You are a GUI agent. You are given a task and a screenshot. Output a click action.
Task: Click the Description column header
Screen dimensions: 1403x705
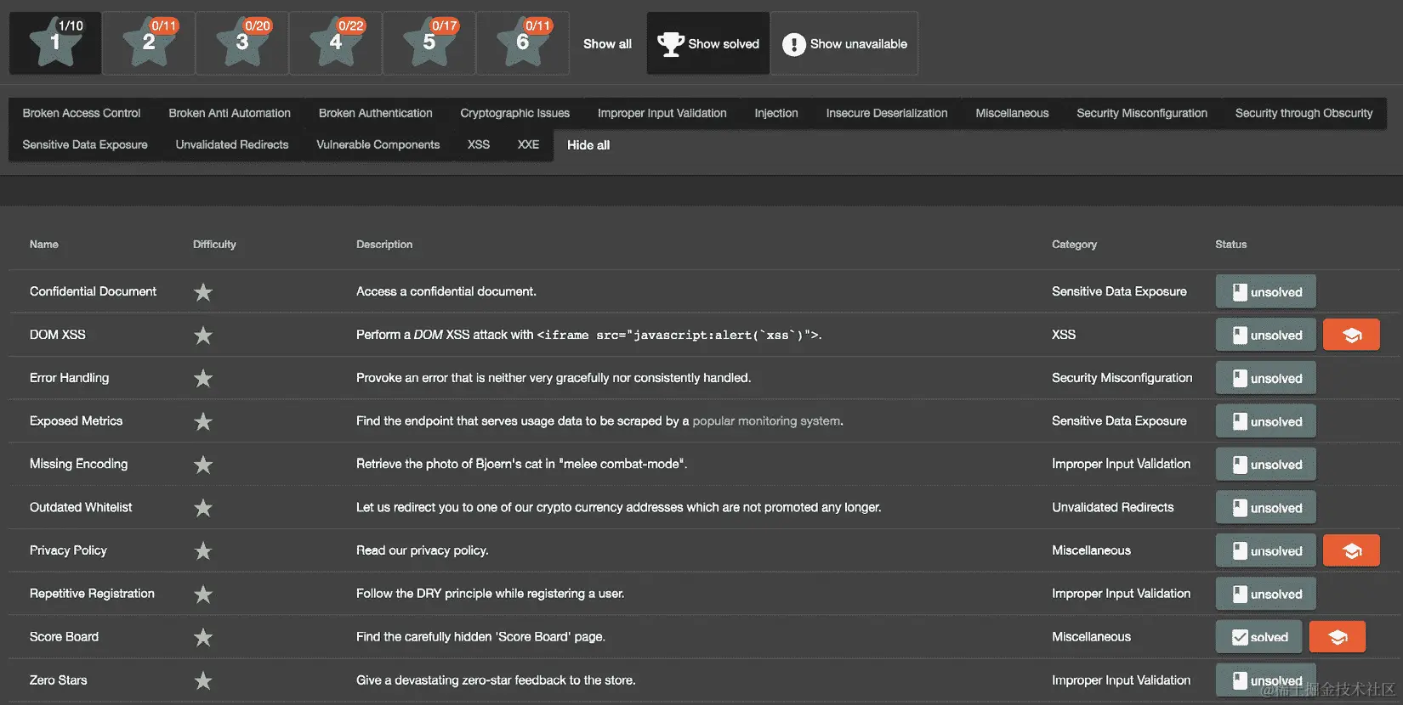click(x=384, y=244)
